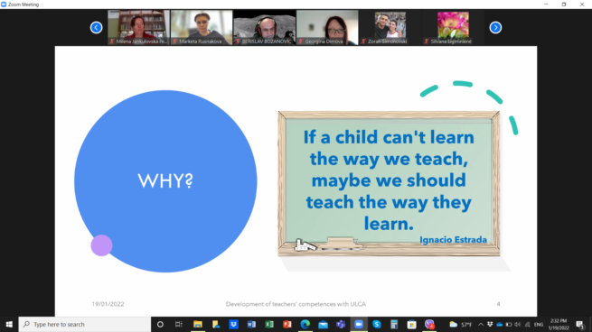
Task: Select Milena Jankulovska's video thumbnail
Action: 138,27
